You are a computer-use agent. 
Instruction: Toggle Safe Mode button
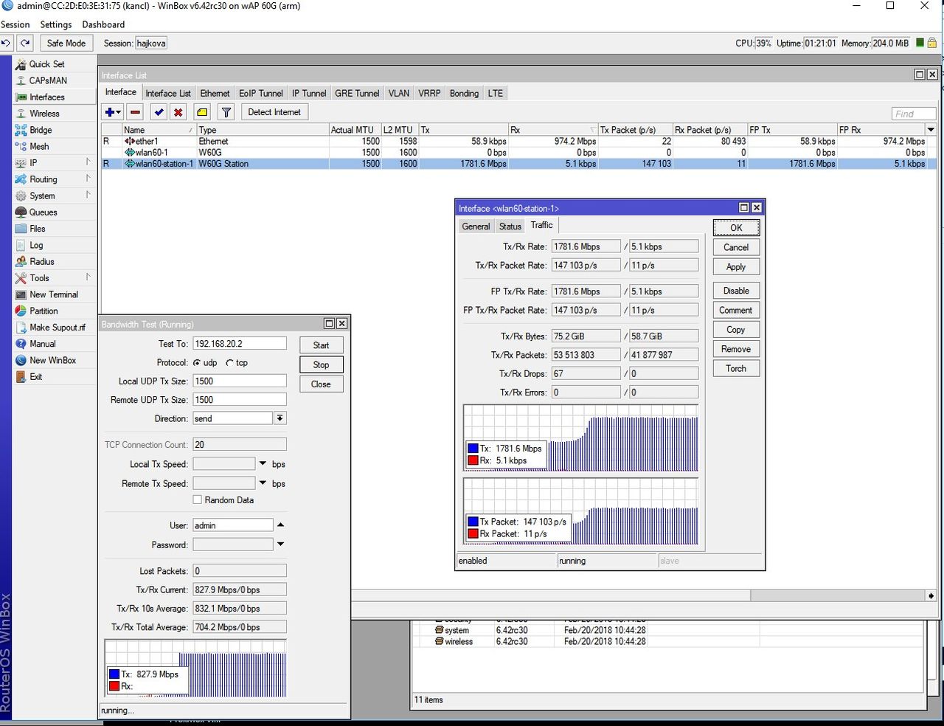click(x=66, y=43)
